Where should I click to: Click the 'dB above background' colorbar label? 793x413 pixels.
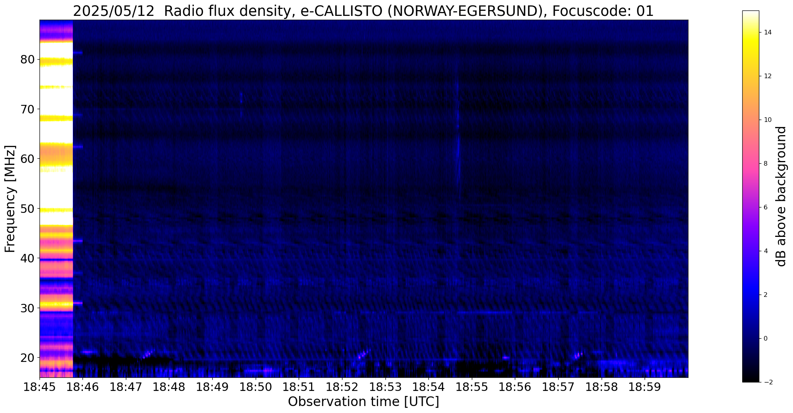tap(781, 196)
